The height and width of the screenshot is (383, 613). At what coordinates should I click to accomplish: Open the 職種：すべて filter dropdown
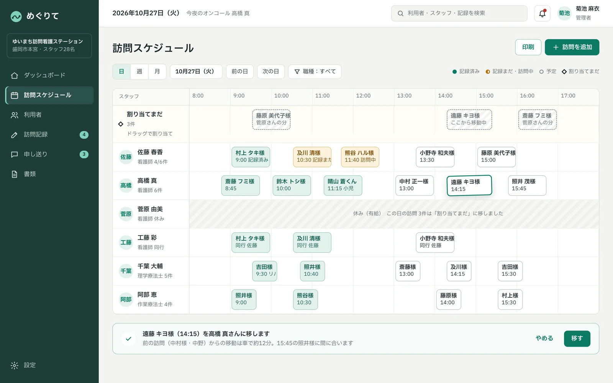coord(315,72)
